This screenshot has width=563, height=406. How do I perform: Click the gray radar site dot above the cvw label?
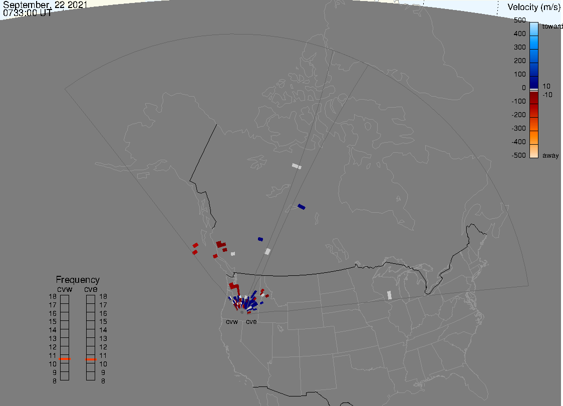242,312
